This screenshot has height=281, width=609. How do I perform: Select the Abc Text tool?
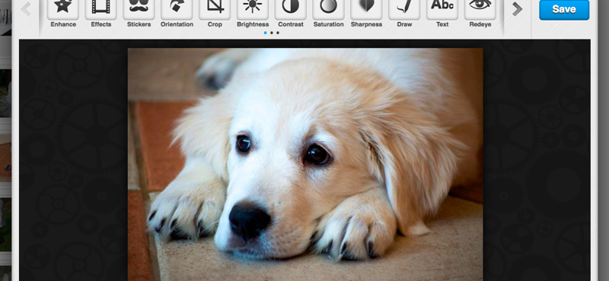pyautogui.click(x=442, y=9)
